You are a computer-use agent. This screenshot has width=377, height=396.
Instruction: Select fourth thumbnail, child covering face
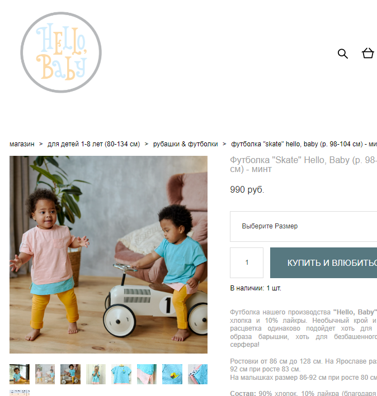(96, 374)
